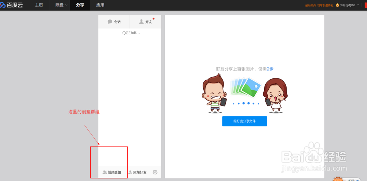Image resolution: width=367 pixels, height=181 pixels.
Task: Click the 正在加载 loading text
Action: pyautogui.click(x=132, y=33)
